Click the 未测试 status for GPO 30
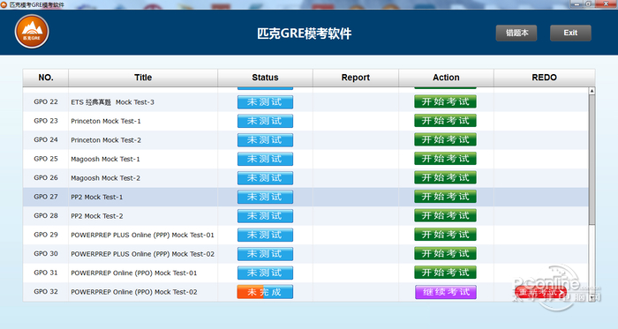618x329 pixels. 265,254
